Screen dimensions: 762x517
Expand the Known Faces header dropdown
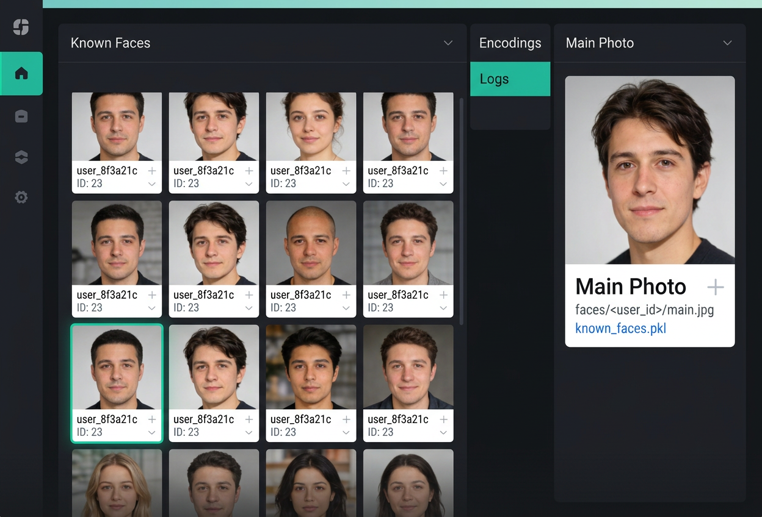point(448,43)
